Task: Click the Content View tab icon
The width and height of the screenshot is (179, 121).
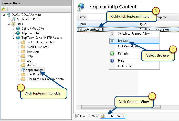Action: click(x=103, y=116)
